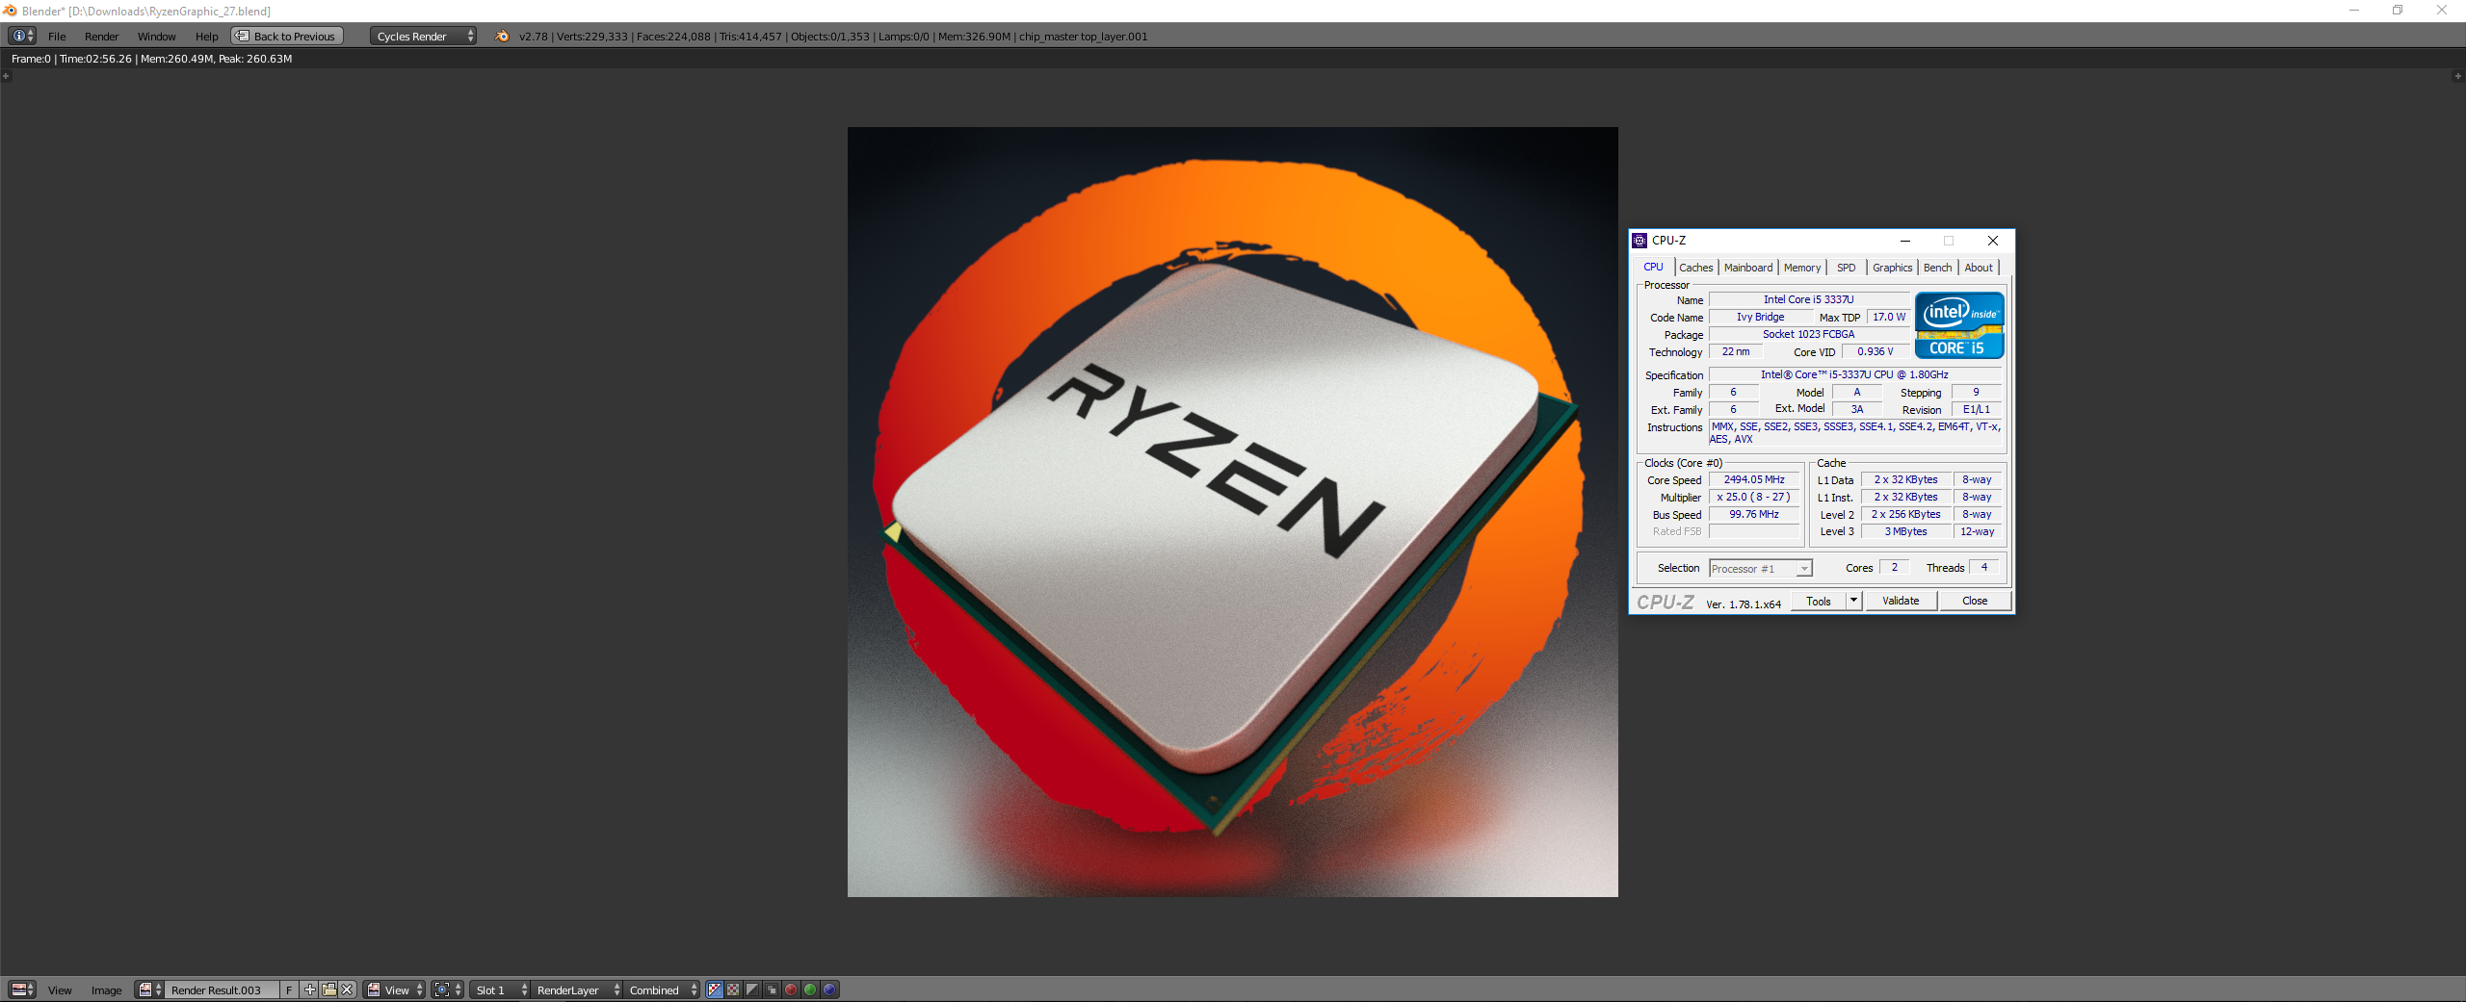This screenshot has width=2466, height=1002.
Task: Open the Slot 1 dropdown
Action: (x=500, y=989)
